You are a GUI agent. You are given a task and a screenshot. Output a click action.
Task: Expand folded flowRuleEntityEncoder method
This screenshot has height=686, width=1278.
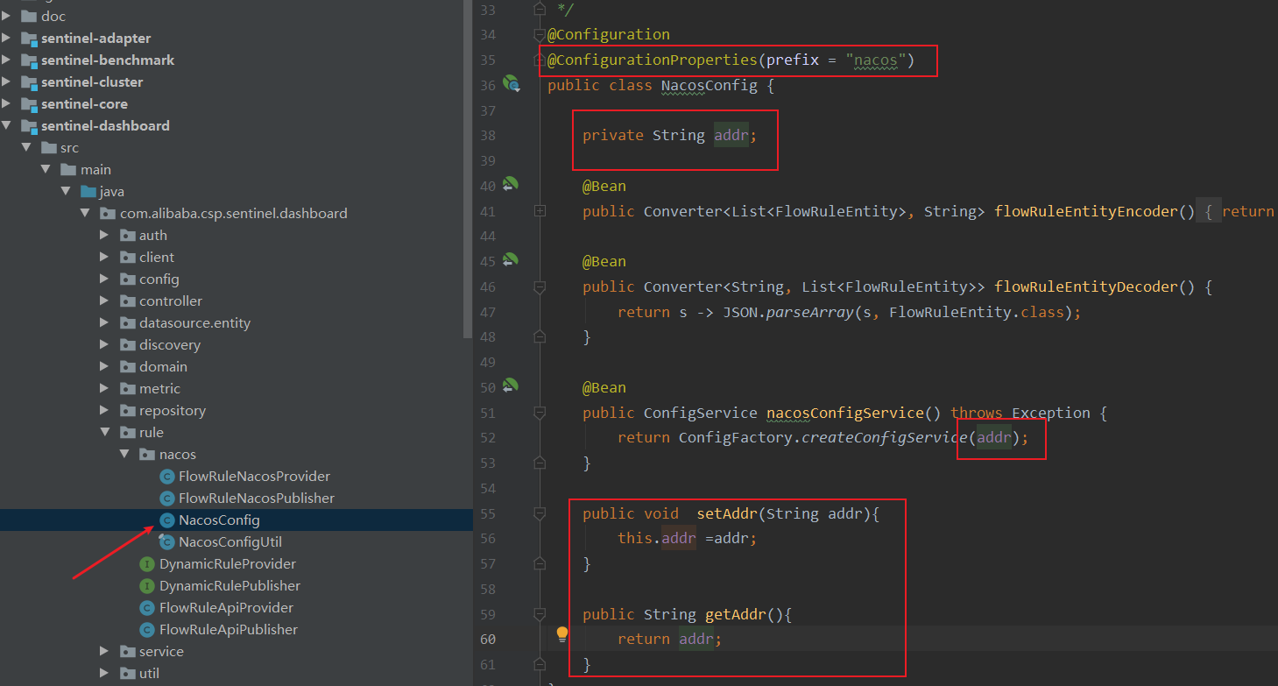coord(540,211)
